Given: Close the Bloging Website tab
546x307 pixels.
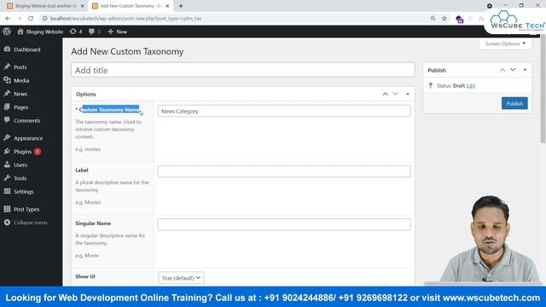Looking at the screenshot, I should [83, 6].
